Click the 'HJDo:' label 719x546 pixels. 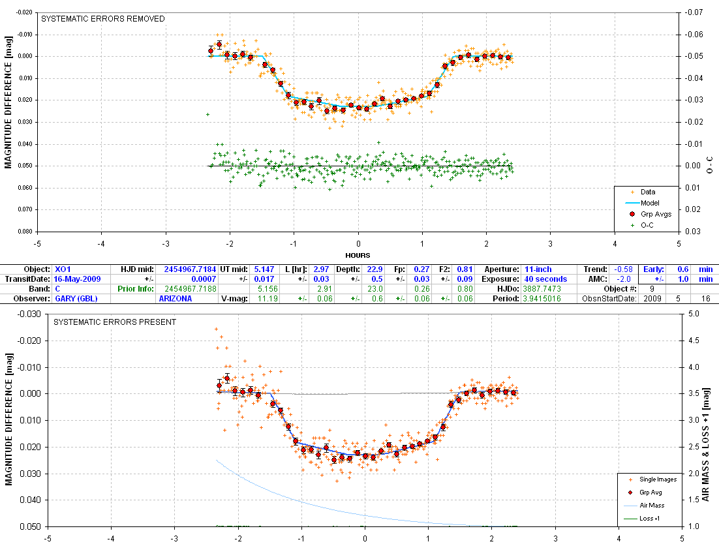tap(508, 289)
